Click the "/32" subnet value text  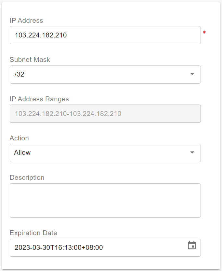point(20,74)
